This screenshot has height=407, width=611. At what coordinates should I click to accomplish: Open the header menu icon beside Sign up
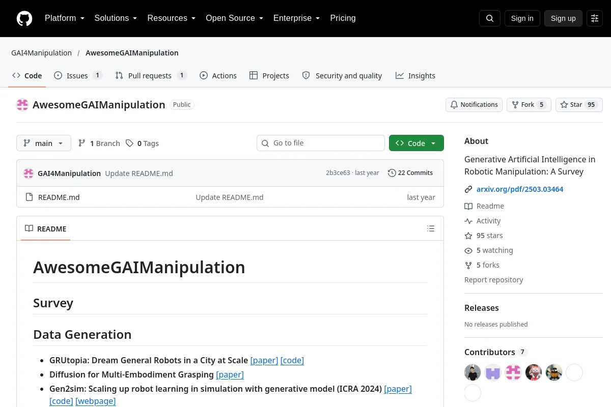point(595,18)
